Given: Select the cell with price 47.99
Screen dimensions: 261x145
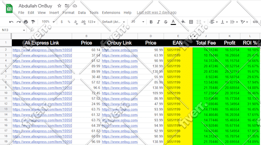Looking at the screenshot, I should 150,104.
